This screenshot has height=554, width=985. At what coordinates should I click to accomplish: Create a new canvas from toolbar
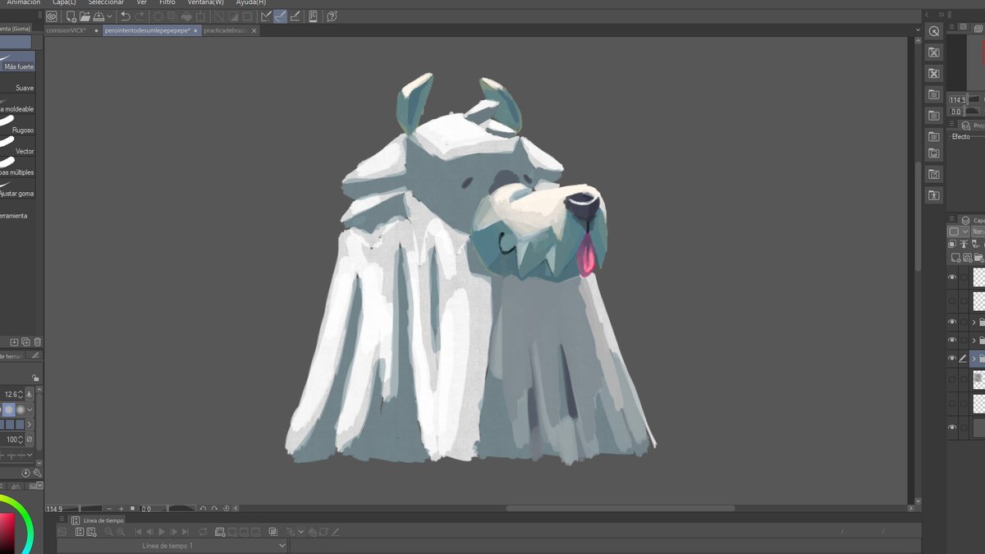(x=71, y=16)
